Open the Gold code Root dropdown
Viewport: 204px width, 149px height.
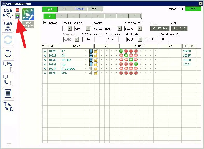[140, 39]
